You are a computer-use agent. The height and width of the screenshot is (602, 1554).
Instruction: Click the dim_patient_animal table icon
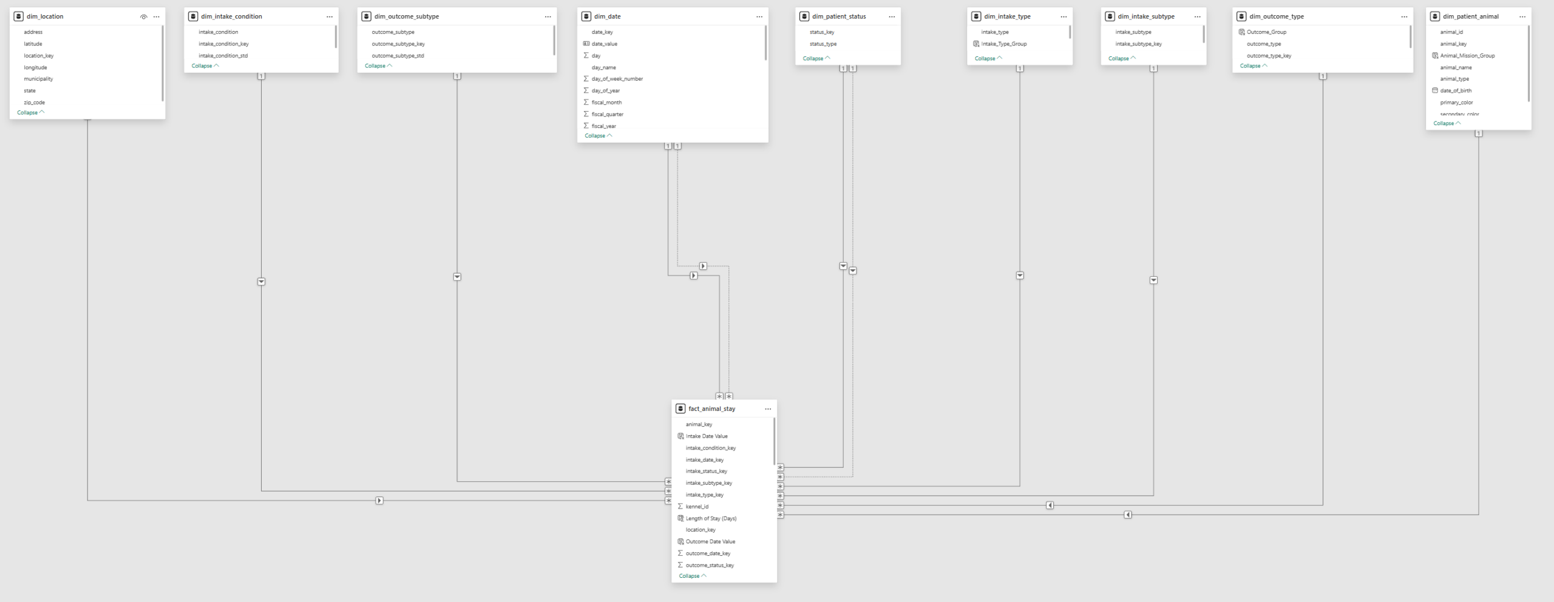coord(1435,16)
